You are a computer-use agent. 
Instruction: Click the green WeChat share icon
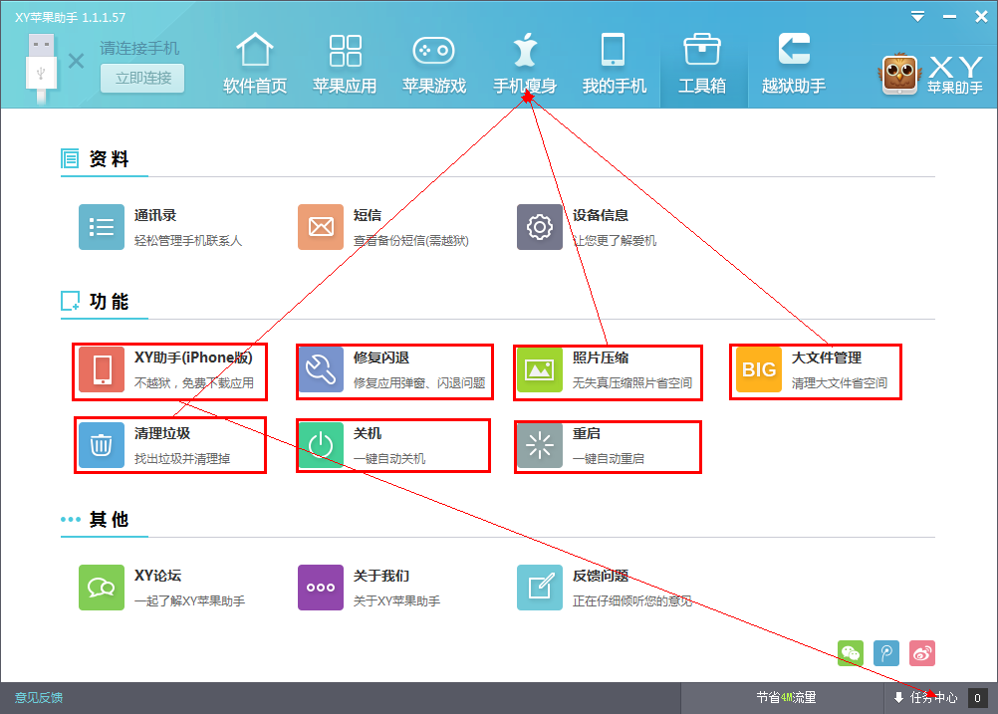851,653
